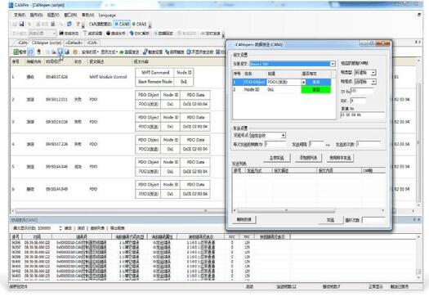The image size is (429, 301).
Task: Click the add to list button in the dialog
Action: (308, 158)
